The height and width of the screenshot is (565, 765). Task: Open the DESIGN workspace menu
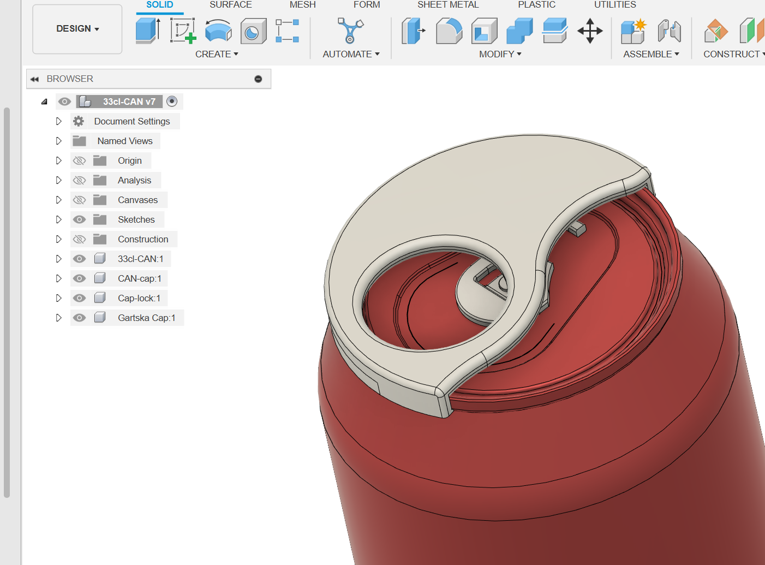tap(76, 28)
